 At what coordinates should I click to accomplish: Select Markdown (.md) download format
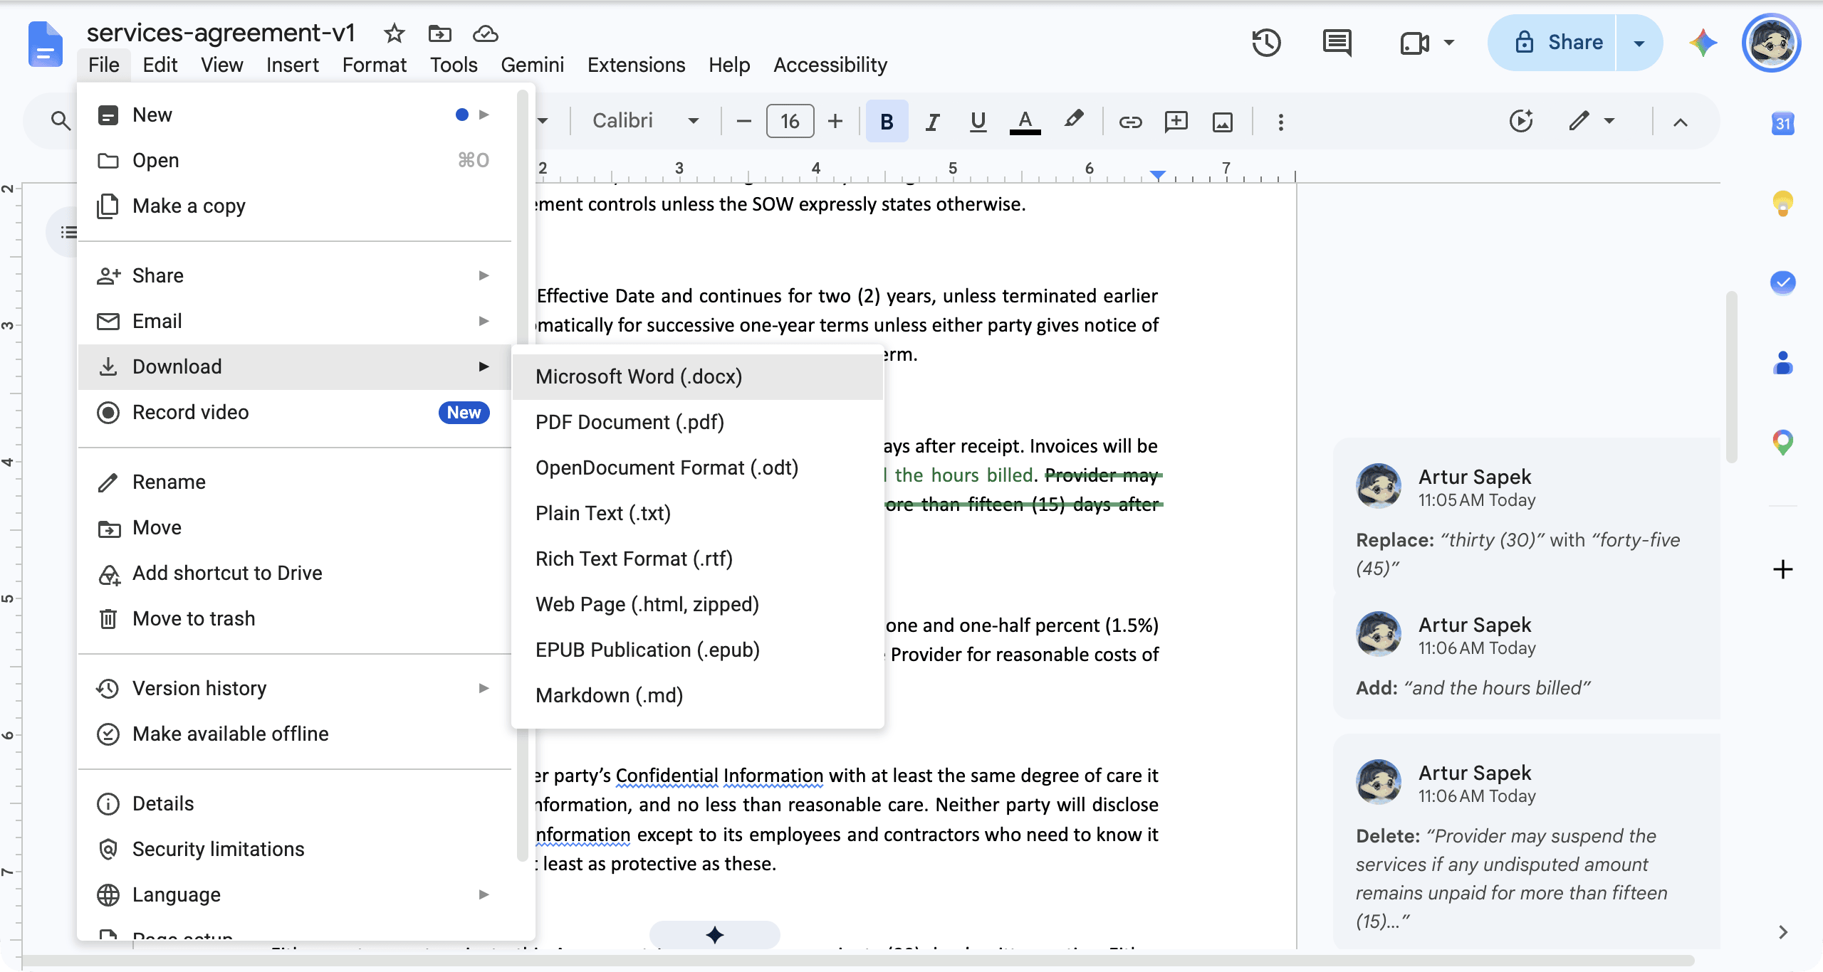pos(698,696)
